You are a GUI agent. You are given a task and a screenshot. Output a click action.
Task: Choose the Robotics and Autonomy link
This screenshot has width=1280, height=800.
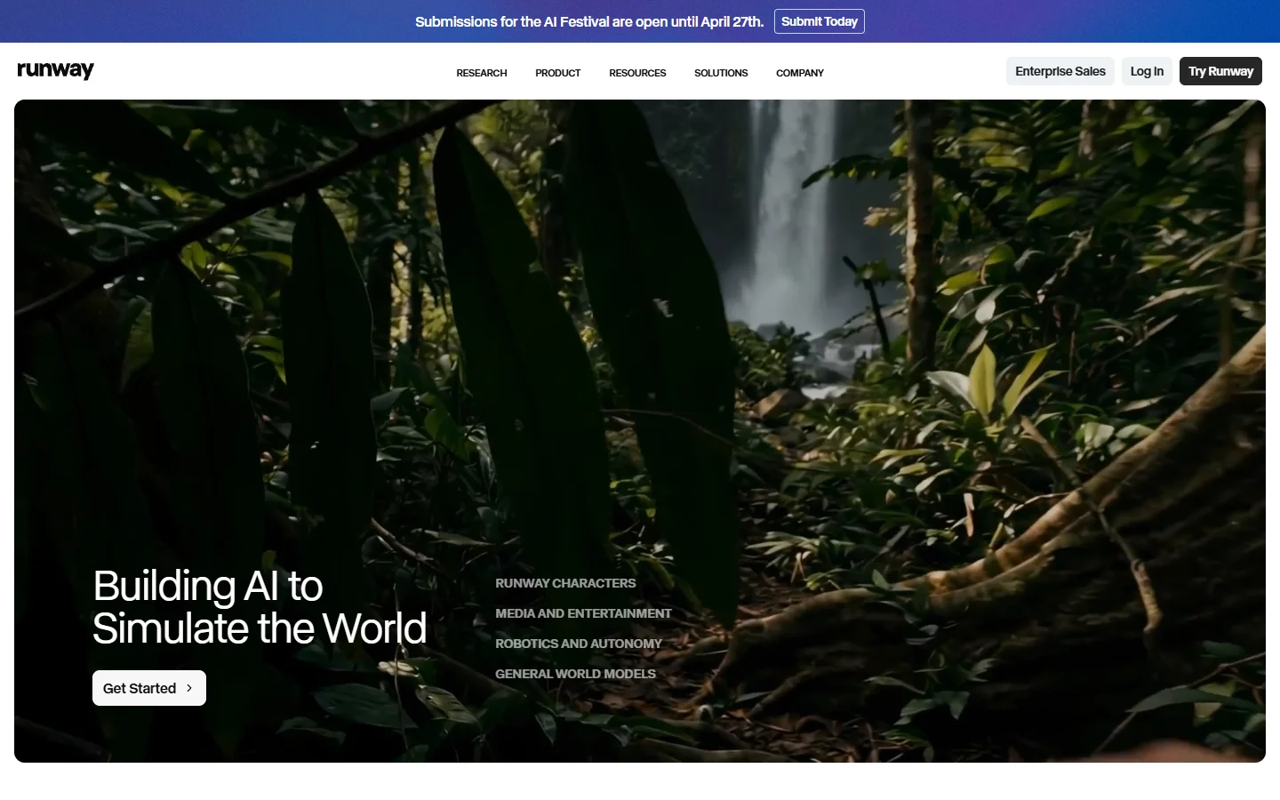[x=578, y=644]
